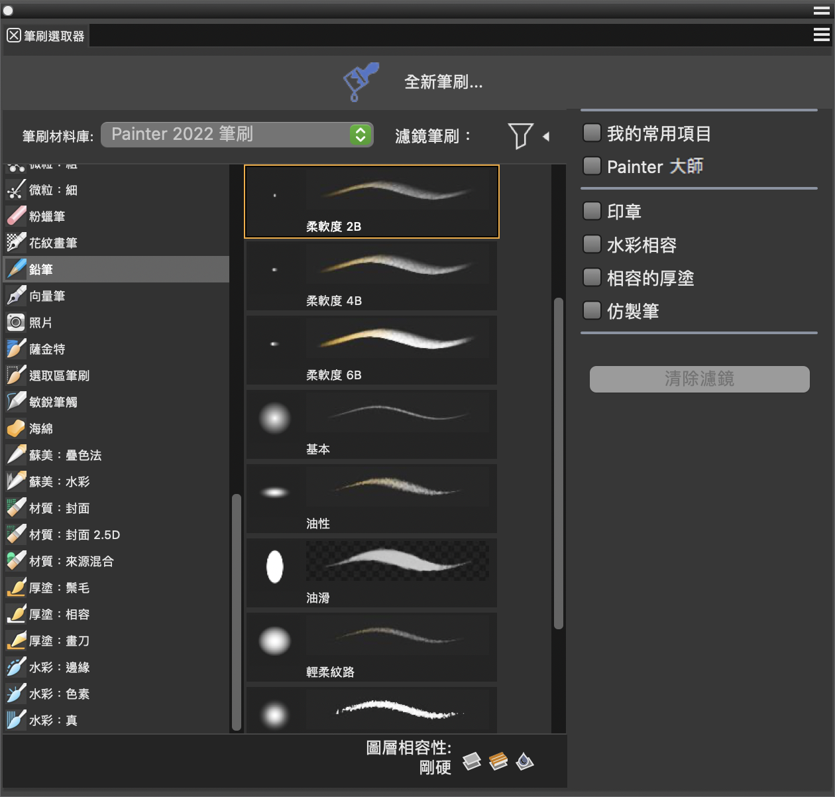Click the 全新筆刷... label

(443, 82)
